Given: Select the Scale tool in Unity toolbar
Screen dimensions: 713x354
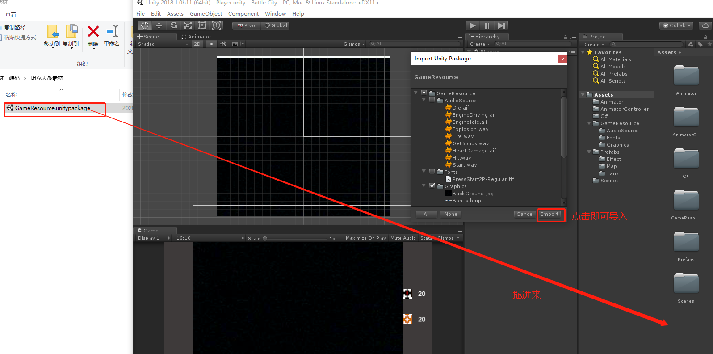Looking at the screenshot, I should click(188, 25).
